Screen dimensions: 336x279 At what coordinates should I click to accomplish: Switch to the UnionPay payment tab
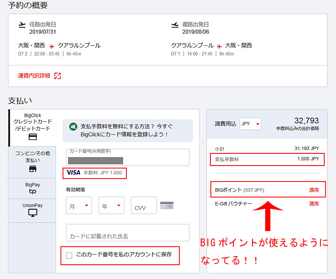coord(32,209)
